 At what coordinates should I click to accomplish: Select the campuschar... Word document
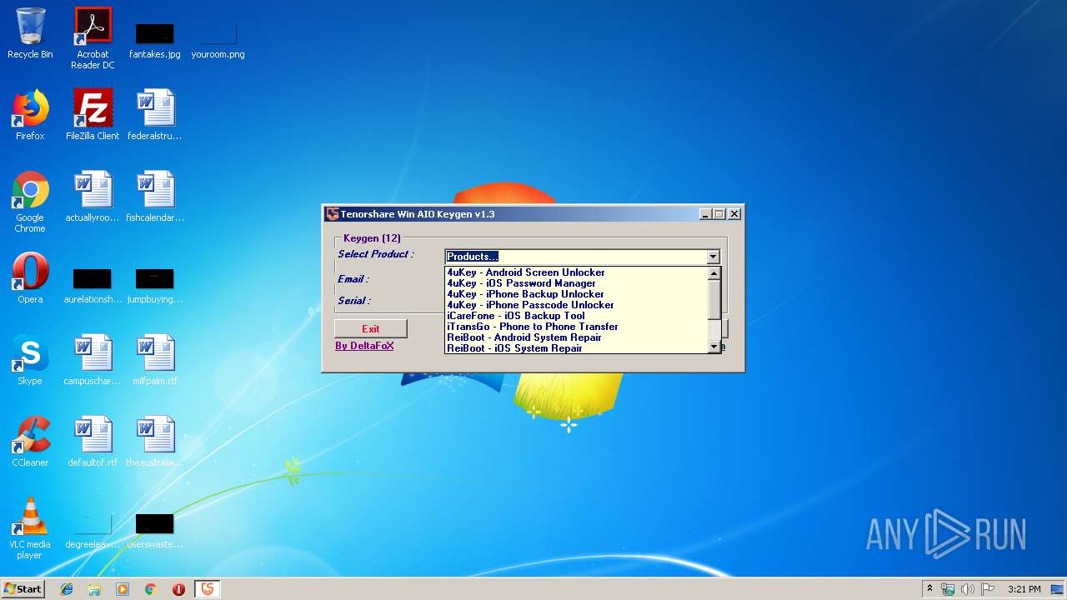tap(93, 360)
